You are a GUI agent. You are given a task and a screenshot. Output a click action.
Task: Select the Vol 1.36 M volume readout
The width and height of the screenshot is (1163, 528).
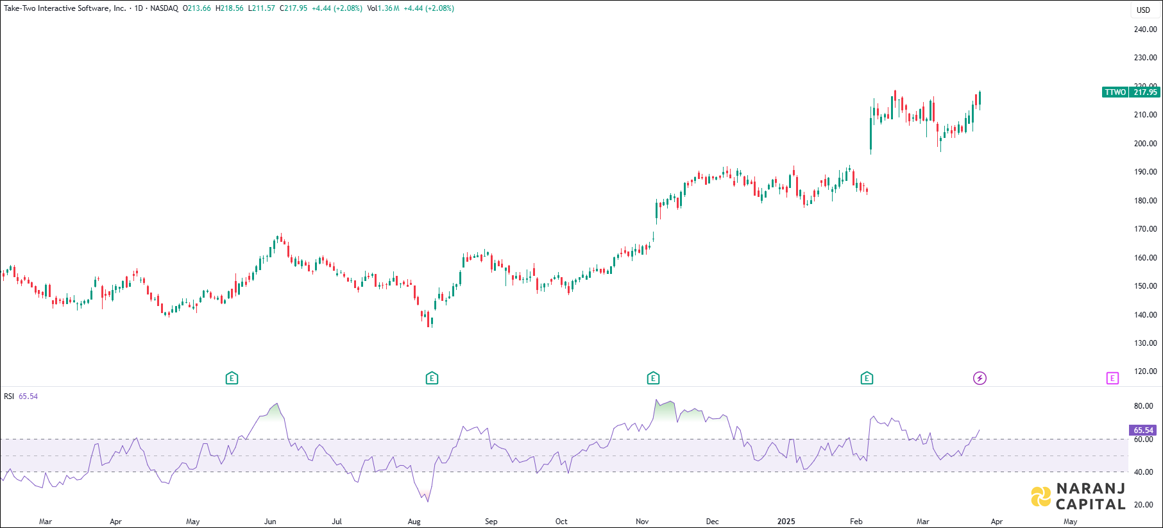point(383,8)
